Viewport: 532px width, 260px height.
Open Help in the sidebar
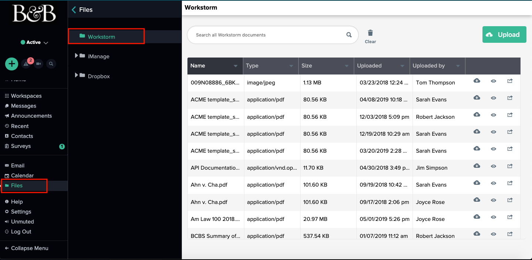pos(14,202)
